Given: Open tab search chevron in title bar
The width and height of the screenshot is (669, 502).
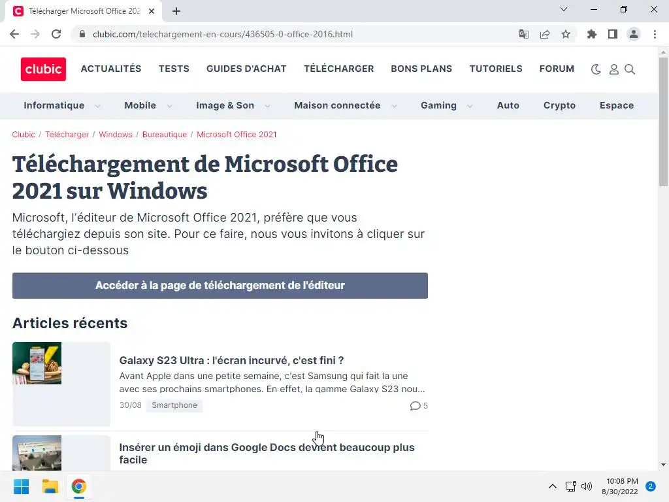Looking at the screenshot, I should tap(564, 9).
